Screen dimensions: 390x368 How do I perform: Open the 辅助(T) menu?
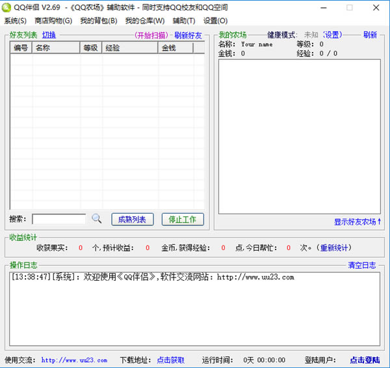(184, 21)
